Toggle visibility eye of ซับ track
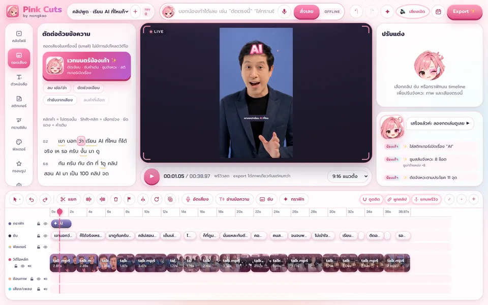 point(45,236)
